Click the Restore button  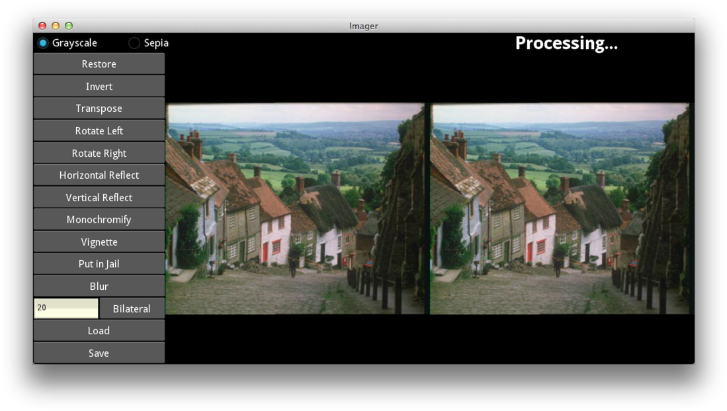point(99,64)
